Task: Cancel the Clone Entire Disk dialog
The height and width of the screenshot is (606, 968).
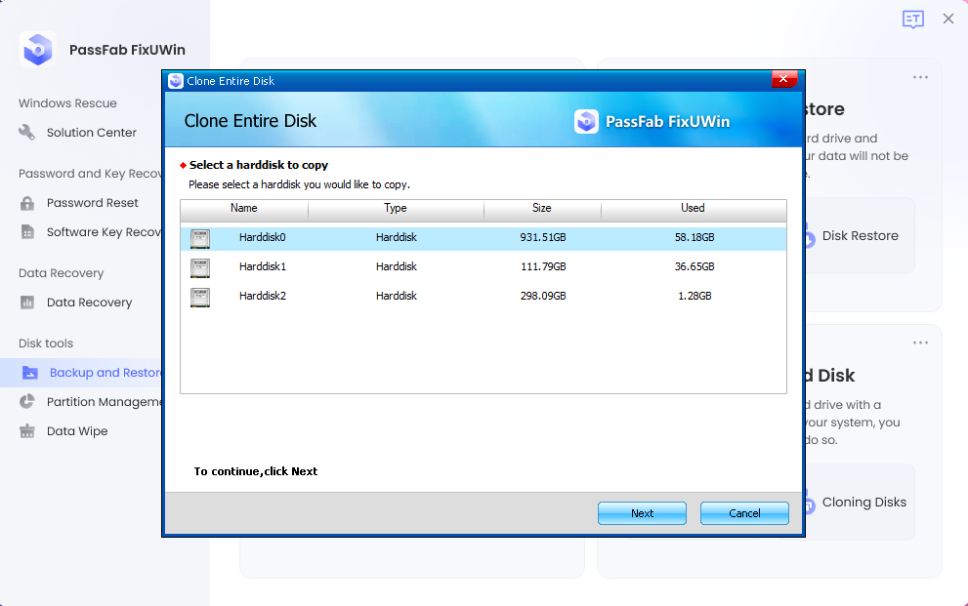Action: (x=744, y=512)
